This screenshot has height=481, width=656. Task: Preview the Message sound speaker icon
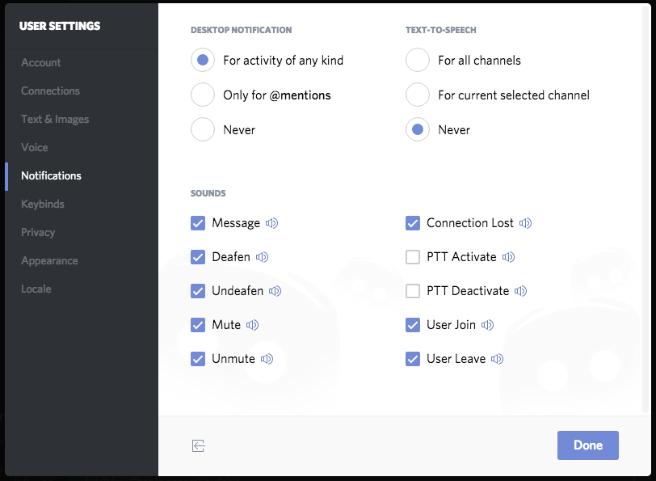click(x=272, y=223)
